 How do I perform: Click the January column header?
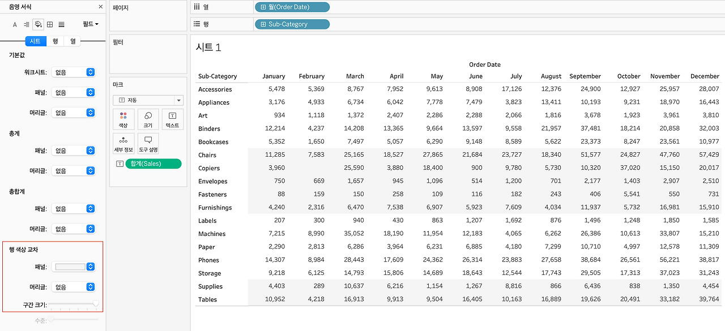point(274,76)
